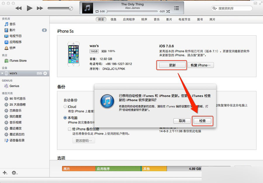263x183 pixels.
Task: Click the 其他 storage segment
Action: click(x=154, y=169)
